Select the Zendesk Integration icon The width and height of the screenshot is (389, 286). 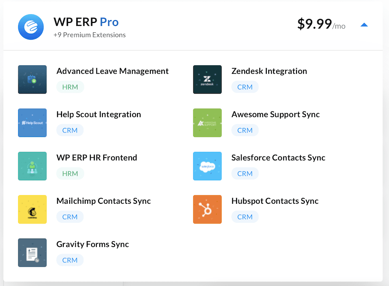pyautogui.click(x=207, y=79)
